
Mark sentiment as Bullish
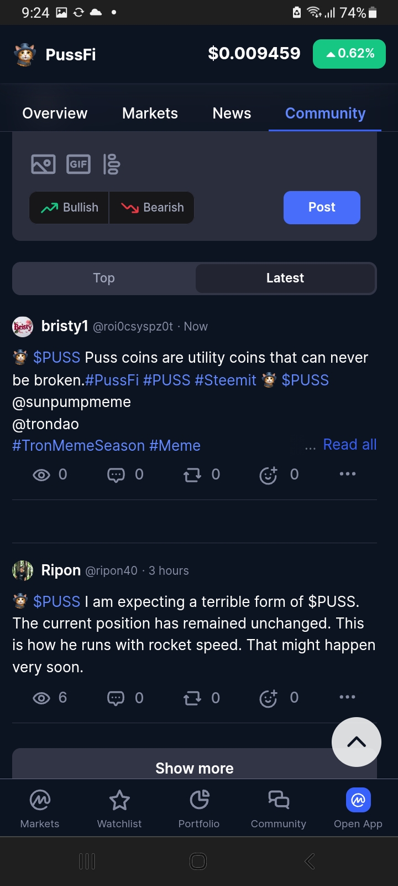(70, 208)
